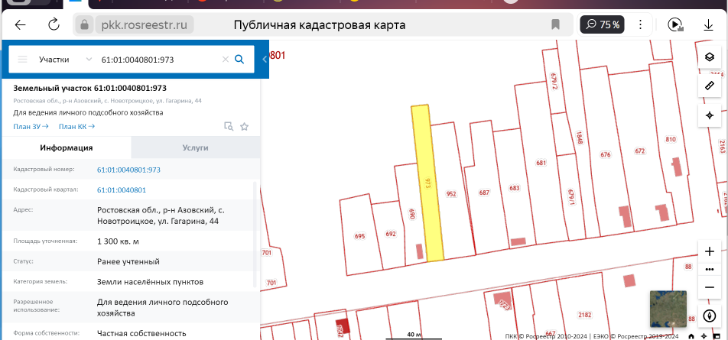Screen dimensions: 728x340
Task: Switch to satellite basemap thumbnail
Action: pyautogui.click(x=668, y=308)
